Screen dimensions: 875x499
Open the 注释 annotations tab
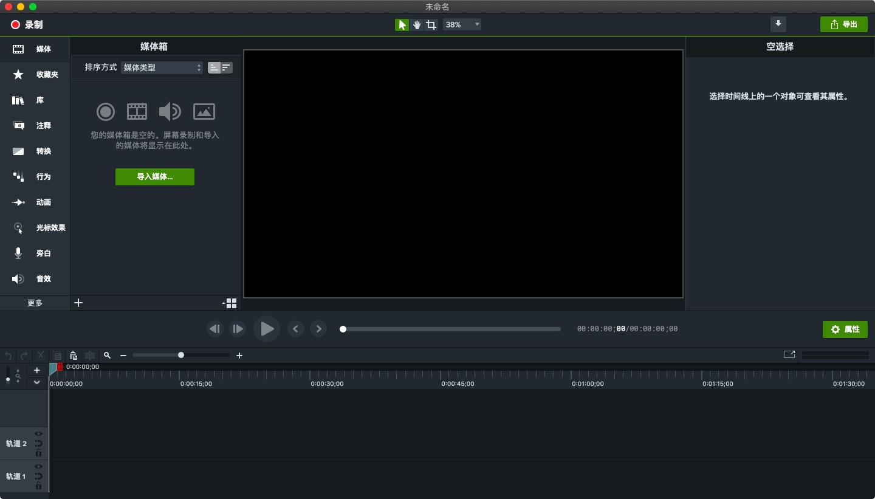coord(35,126)
